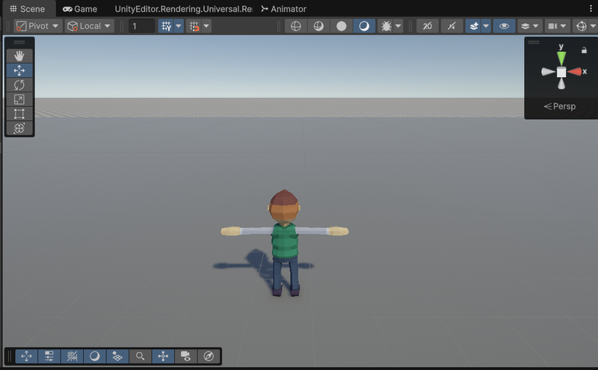Select the Scale tool
598x370 pixels.
(x=19, y=99)
